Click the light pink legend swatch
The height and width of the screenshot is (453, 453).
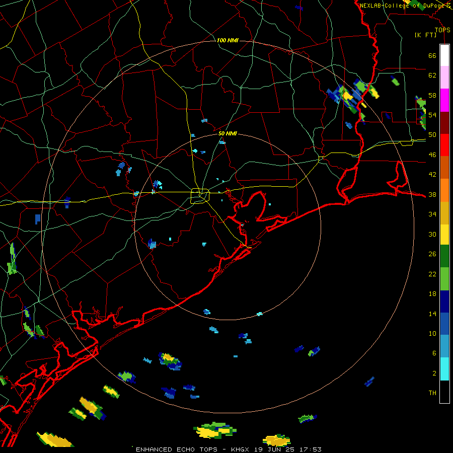[444, 77]
